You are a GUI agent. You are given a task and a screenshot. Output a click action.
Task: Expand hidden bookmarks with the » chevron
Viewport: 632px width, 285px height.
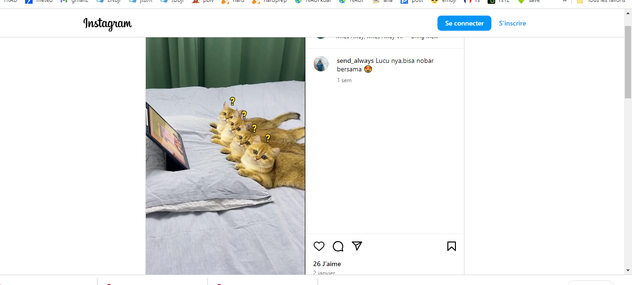coord(564,1)
